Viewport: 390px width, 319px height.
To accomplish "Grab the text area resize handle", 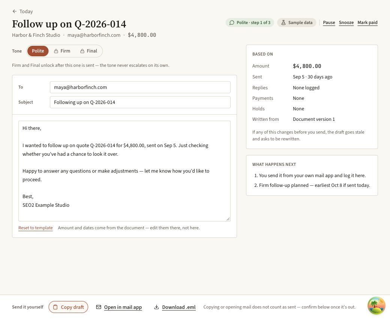I will click(228, 219).
